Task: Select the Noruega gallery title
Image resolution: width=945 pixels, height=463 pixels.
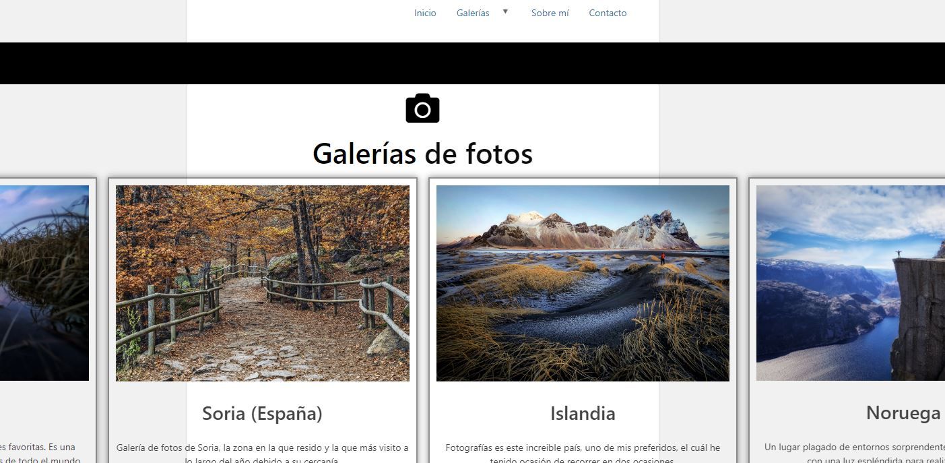Action: 903,413
